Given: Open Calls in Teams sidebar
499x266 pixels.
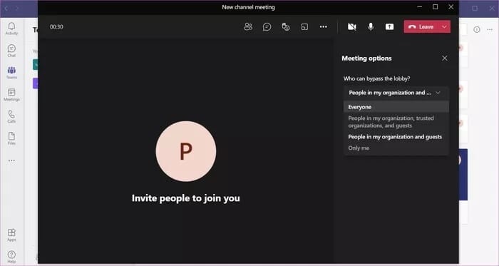Looking at the screenshot, I should (x=12, y=116).
